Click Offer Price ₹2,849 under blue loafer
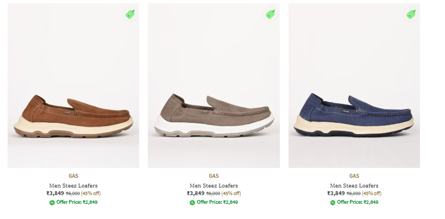This screenshot has width=445, height=219. [358, 202]
